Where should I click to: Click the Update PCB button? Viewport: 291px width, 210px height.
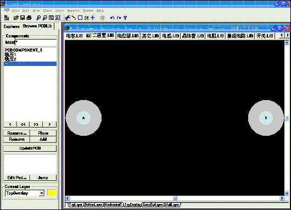pyautogui.click(x=30, y=148)
